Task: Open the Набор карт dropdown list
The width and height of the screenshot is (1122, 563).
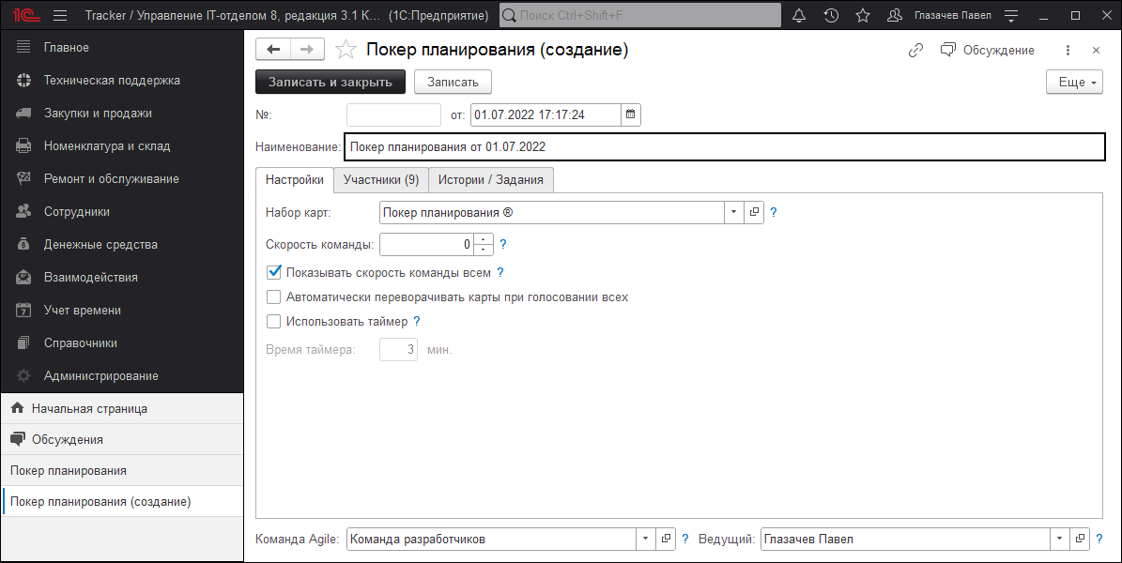Action: click(x=733, y=212)
